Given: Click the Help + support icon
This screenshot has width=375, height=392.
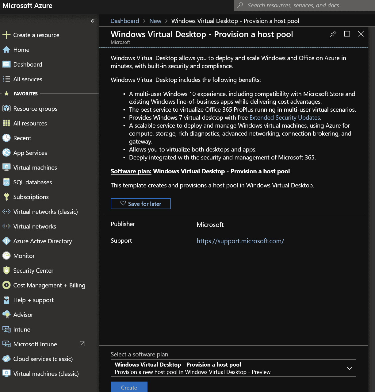Looking at the screenshot, I should [x=6, y=300].
